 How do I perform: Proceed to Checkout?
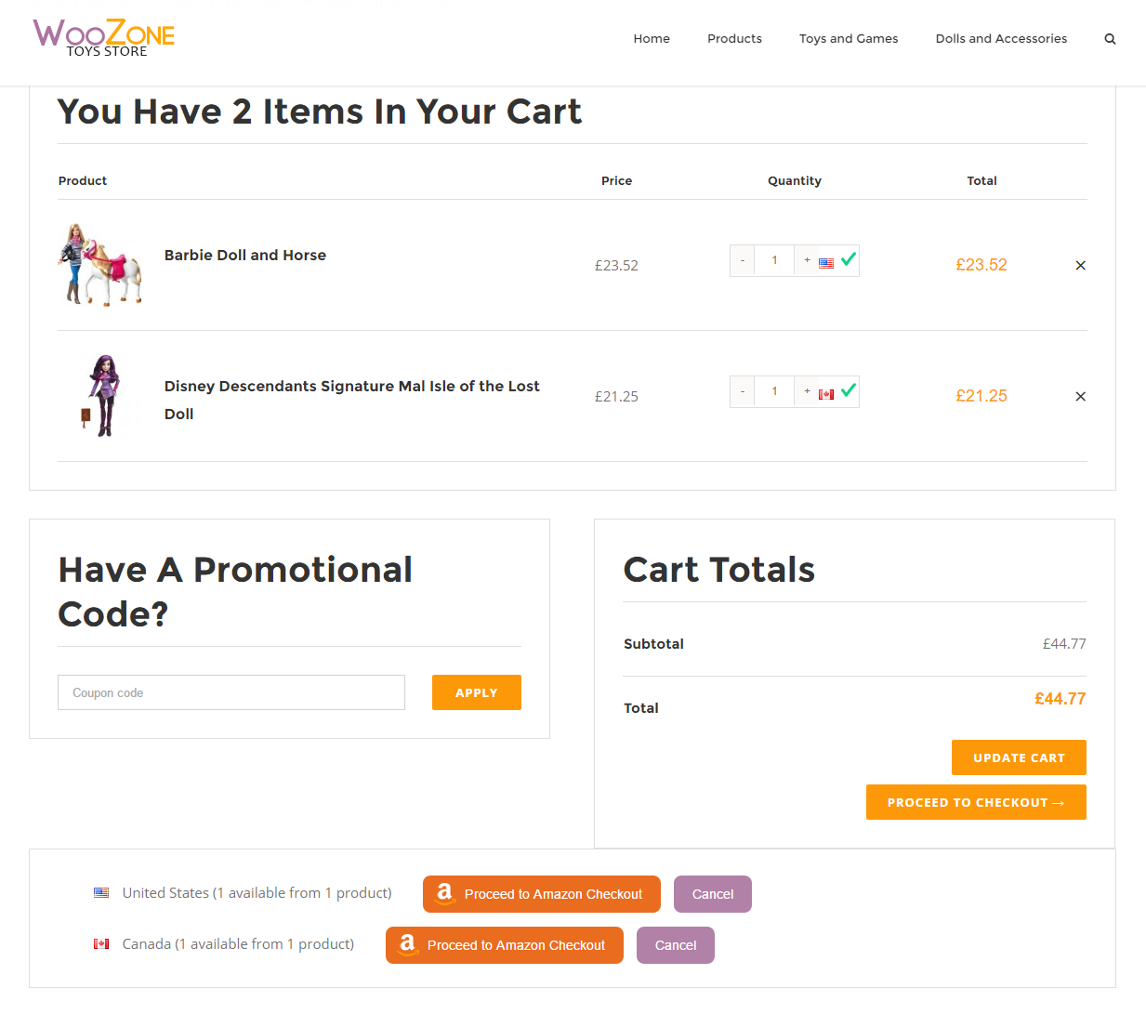[x=976, y=802]
